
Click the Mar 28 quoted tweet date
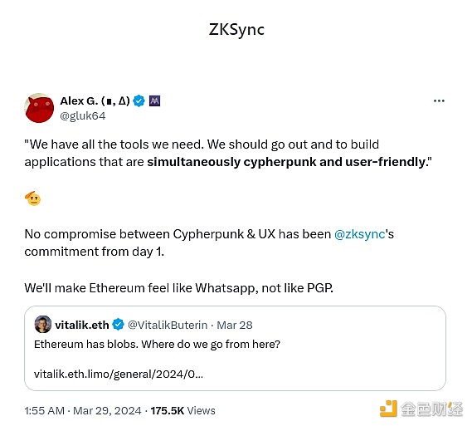coord(235,325)
